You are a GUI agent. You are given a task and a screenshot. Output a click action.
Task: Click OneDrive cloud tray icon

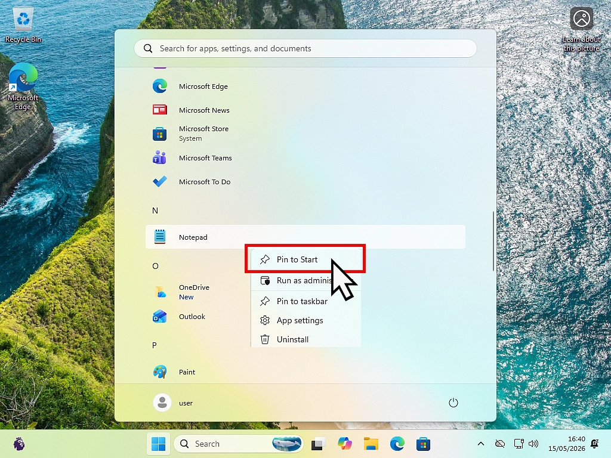click(500, 444)
